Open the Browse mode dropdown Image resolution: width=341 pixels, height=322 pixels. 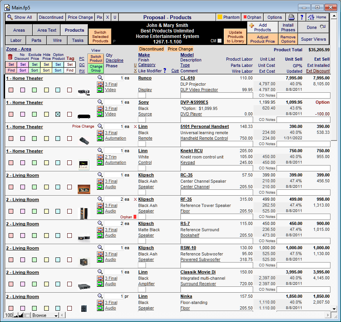pos(45,315)
